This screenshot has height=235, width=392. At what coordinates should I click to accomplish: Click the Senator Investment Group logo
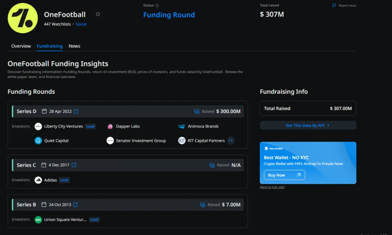coord(110,141)
